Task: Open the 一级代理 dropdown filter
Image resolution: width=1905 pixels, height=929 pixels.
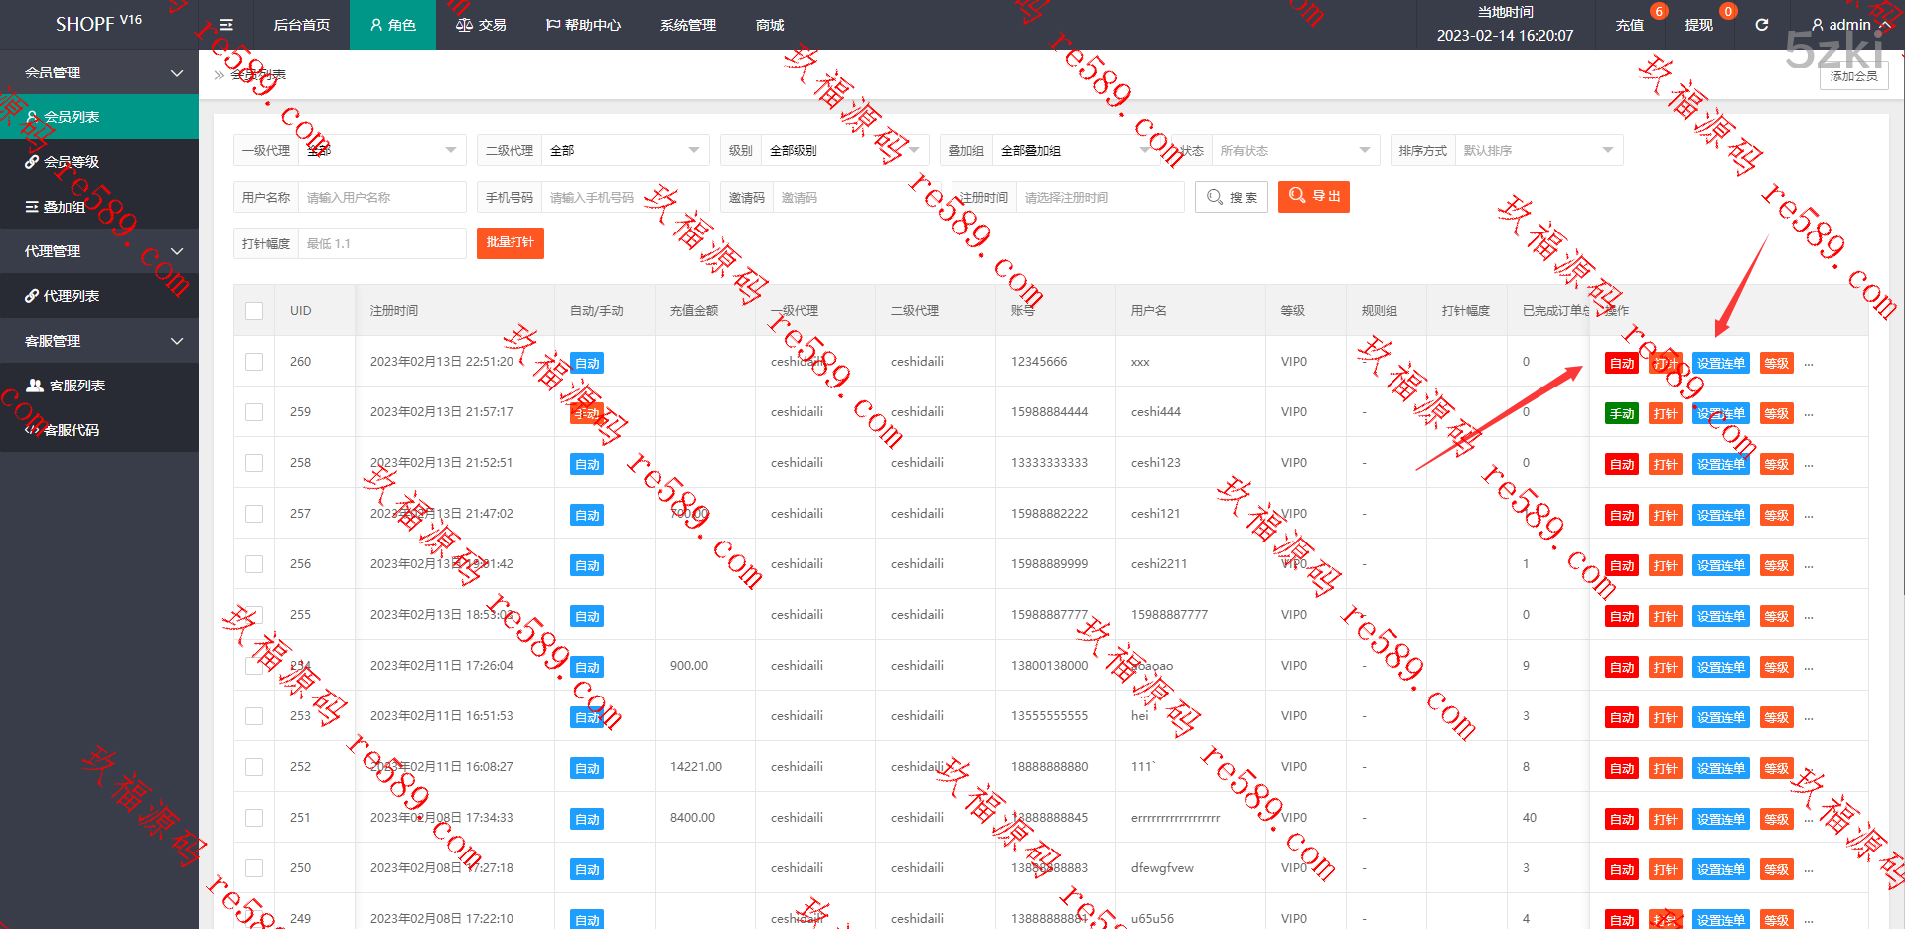Action: pyautogui.click(x=381, y=151)
